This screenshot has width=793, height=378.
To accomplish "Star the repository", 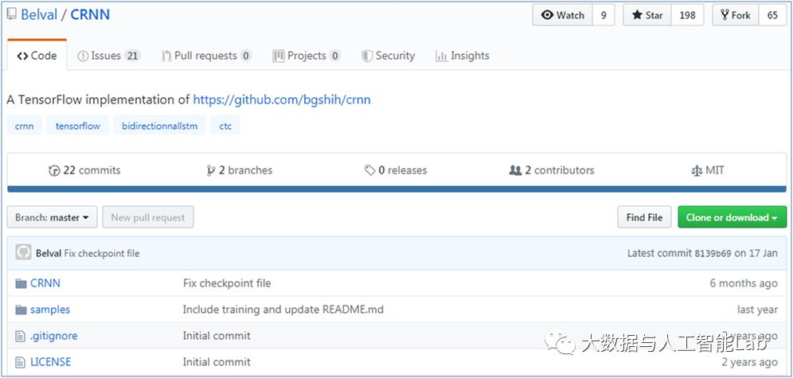I will [x=647, y=15].
